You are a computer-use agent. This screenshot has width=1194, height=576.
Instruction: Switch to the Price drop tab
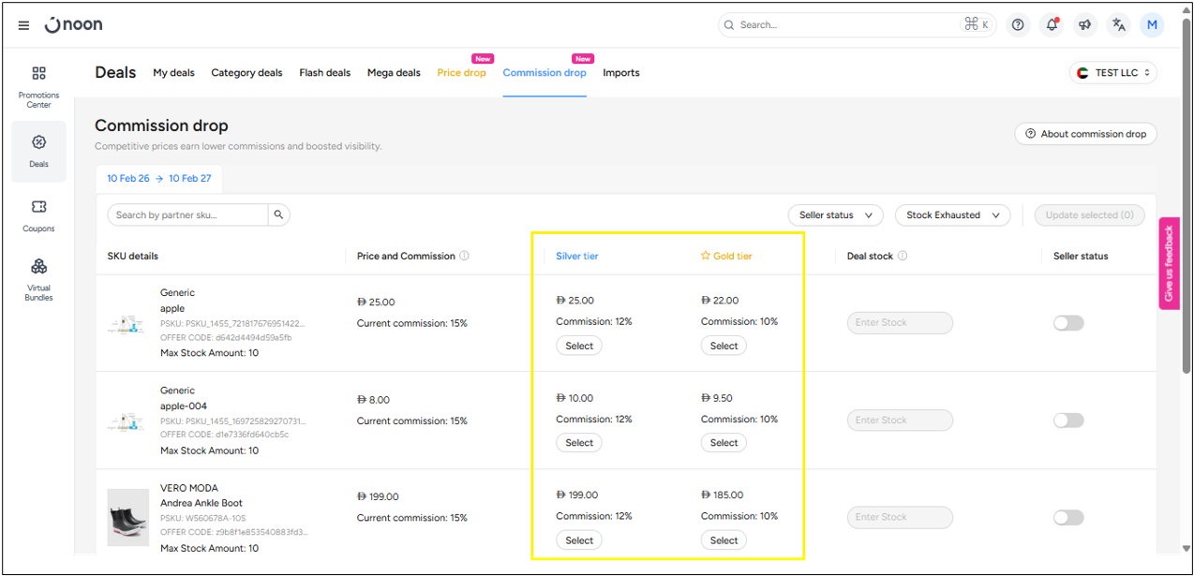(461, 73)
